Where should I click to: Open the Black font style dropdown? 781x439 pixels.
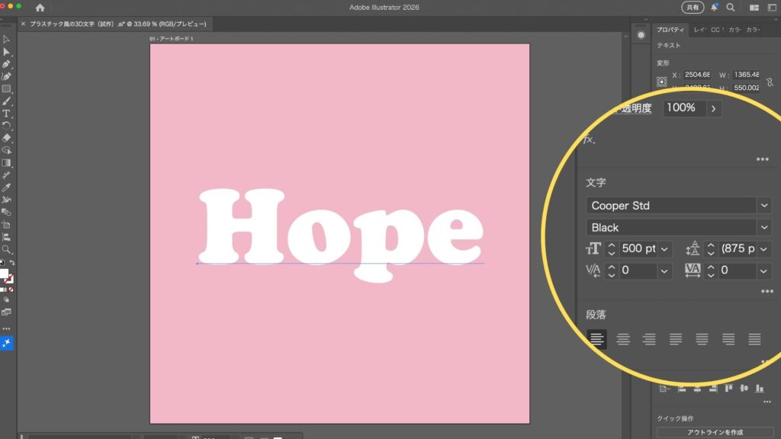click(x=764, y=227)
